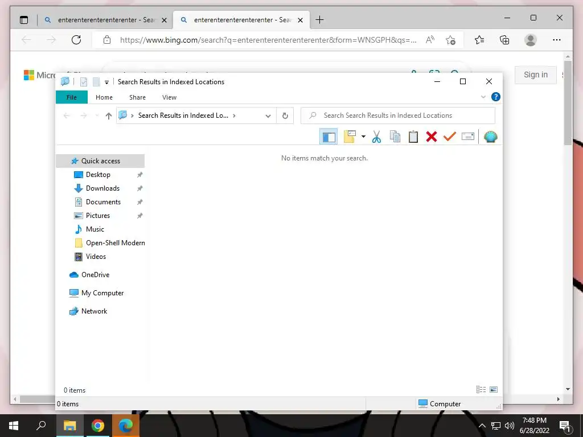Click the Edge taskbar icon
The width and height of the screenshot is (583, 437).
click(126, 426)
